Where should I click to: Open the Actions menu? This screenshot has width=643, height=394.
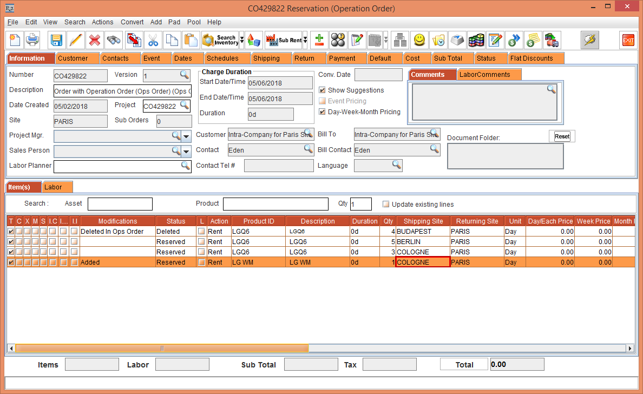[102, 22]
